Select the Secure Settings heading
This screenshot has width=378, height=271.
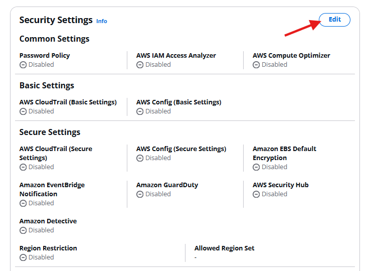pyautogui.click(x=50, y=132)
